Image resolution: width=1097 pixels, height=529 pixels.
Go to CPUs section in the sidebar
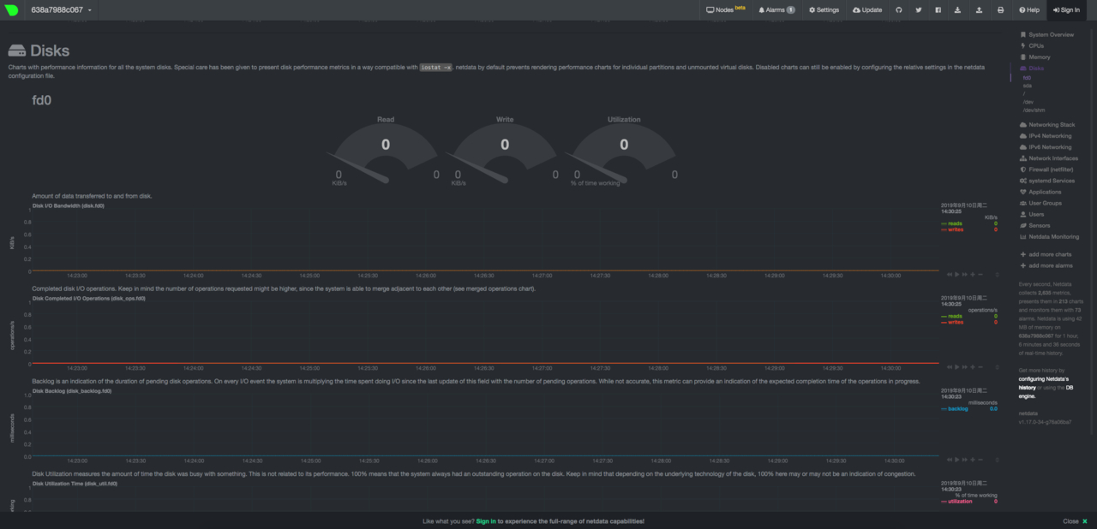(1032, 46)
